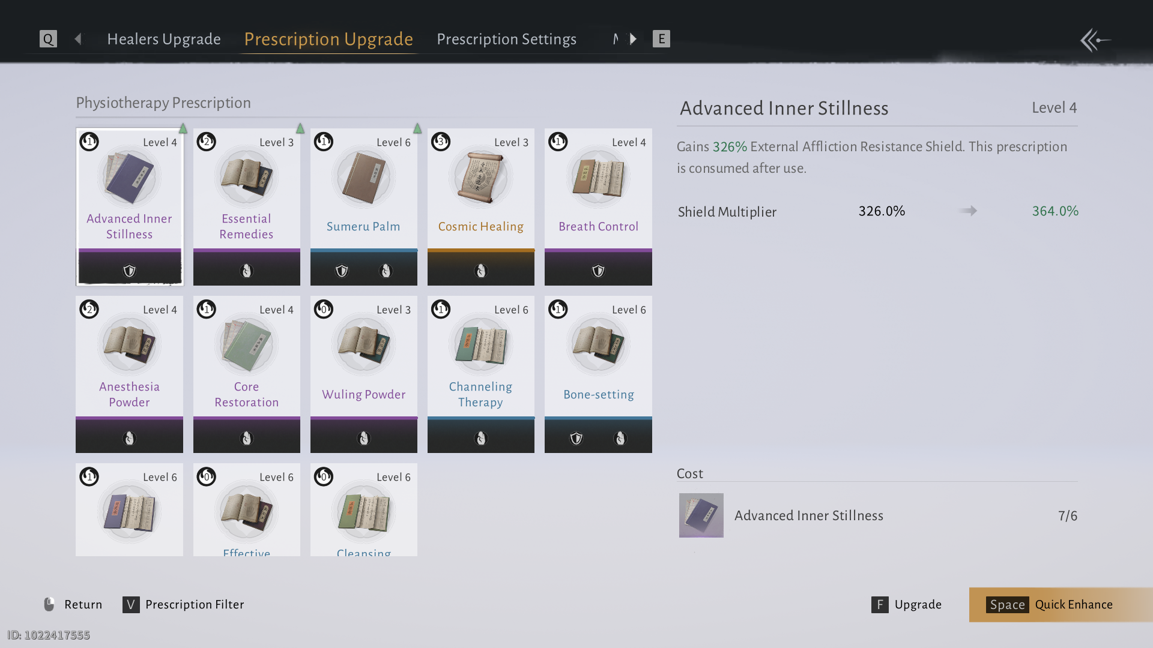Select the Cleansing prescription card at bottom
The image size is (1153, 648).
pyautogui.click(x=363, y=509)
